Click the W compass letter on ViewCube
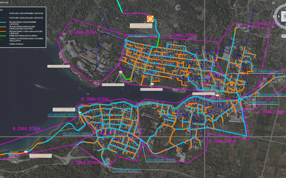Image resolution: width=286 pixels, height=178 pixels. (274, 16)
